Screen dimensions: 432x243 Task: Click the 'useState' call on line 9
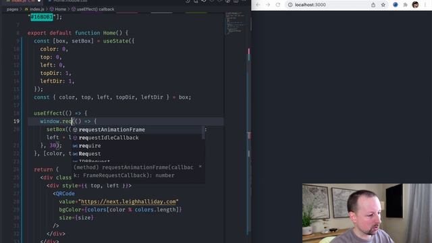tap(115, 40)
